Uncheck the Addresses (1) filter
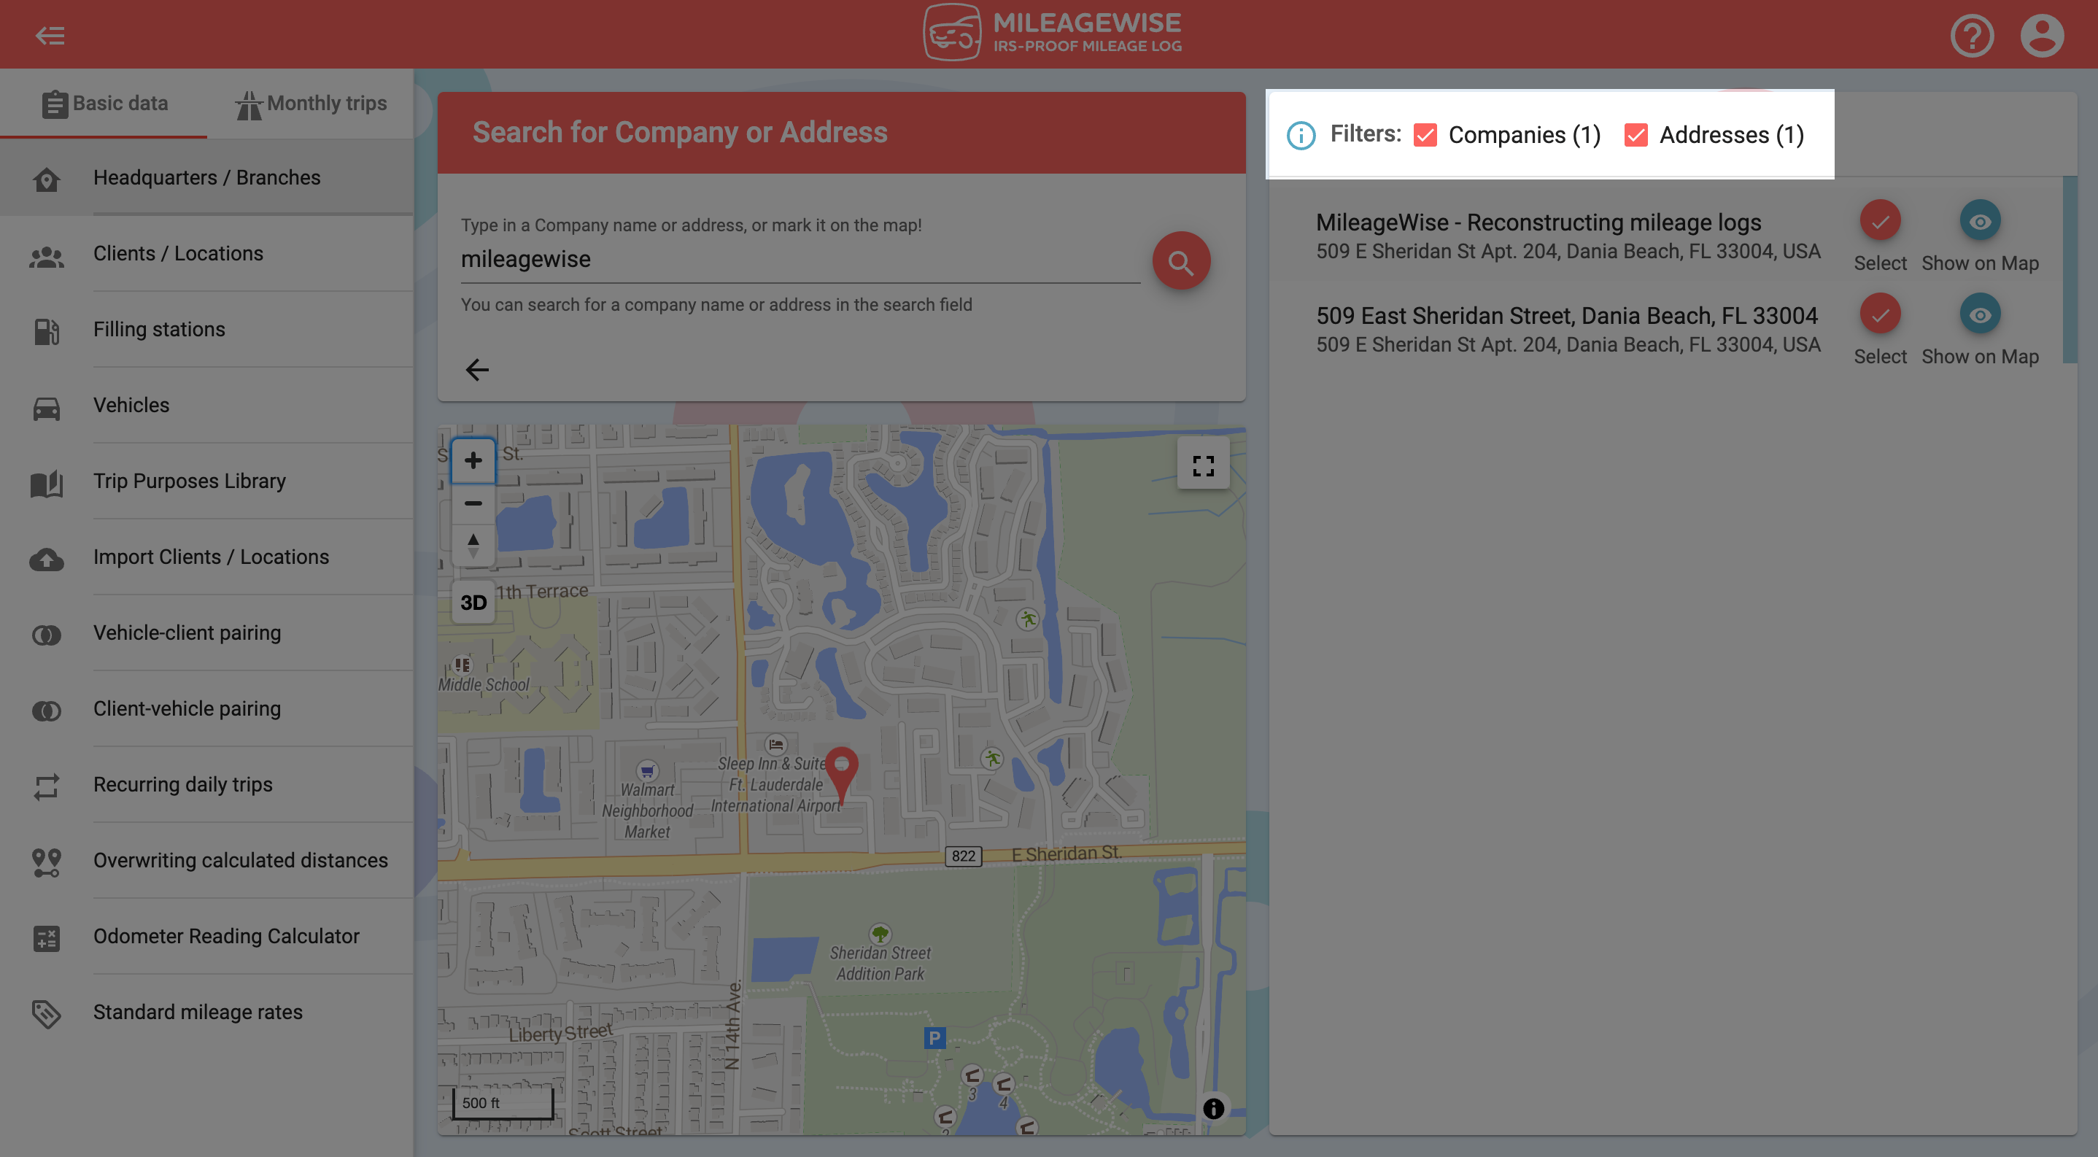 point(1636,134)
